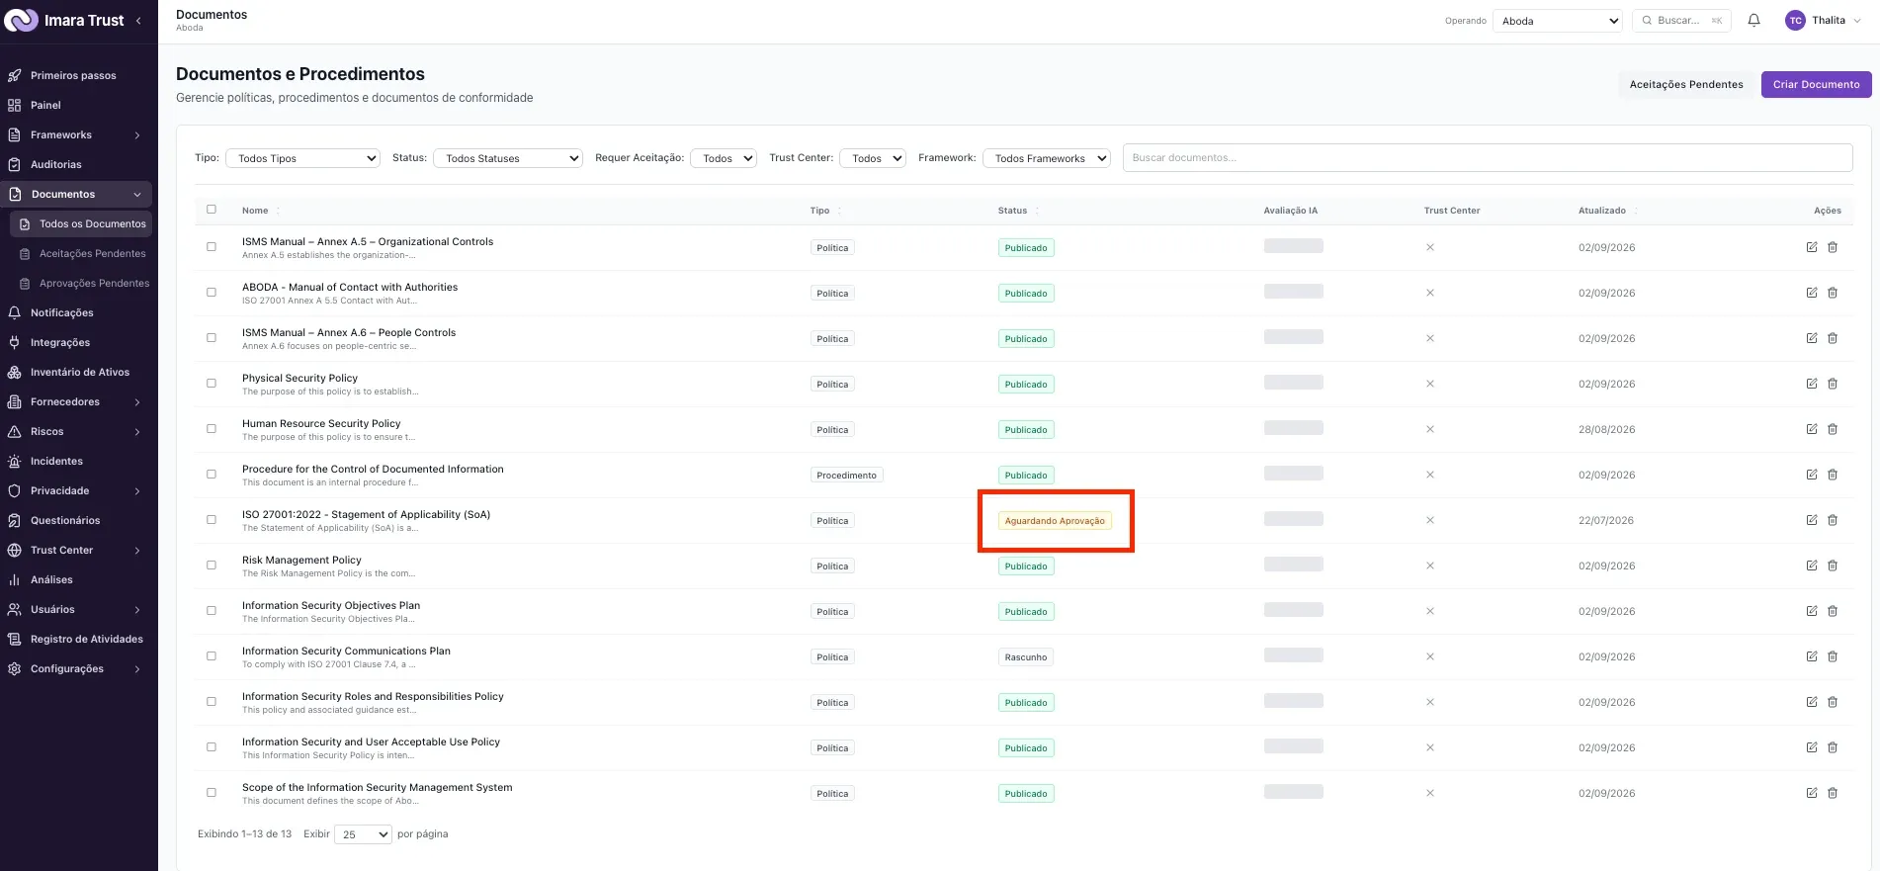Navigate to Inventário de Ativos
The width and height of the screenshot is (1880, 871).
click(80, 372)
